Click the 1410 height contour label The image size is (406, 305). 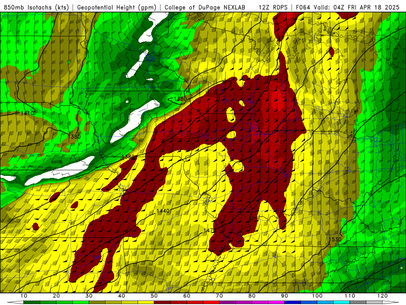27,113
